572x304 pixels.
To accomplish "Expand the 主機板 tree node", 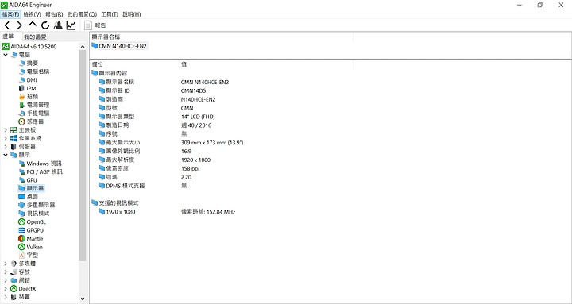I will click(x=6, y=130).
